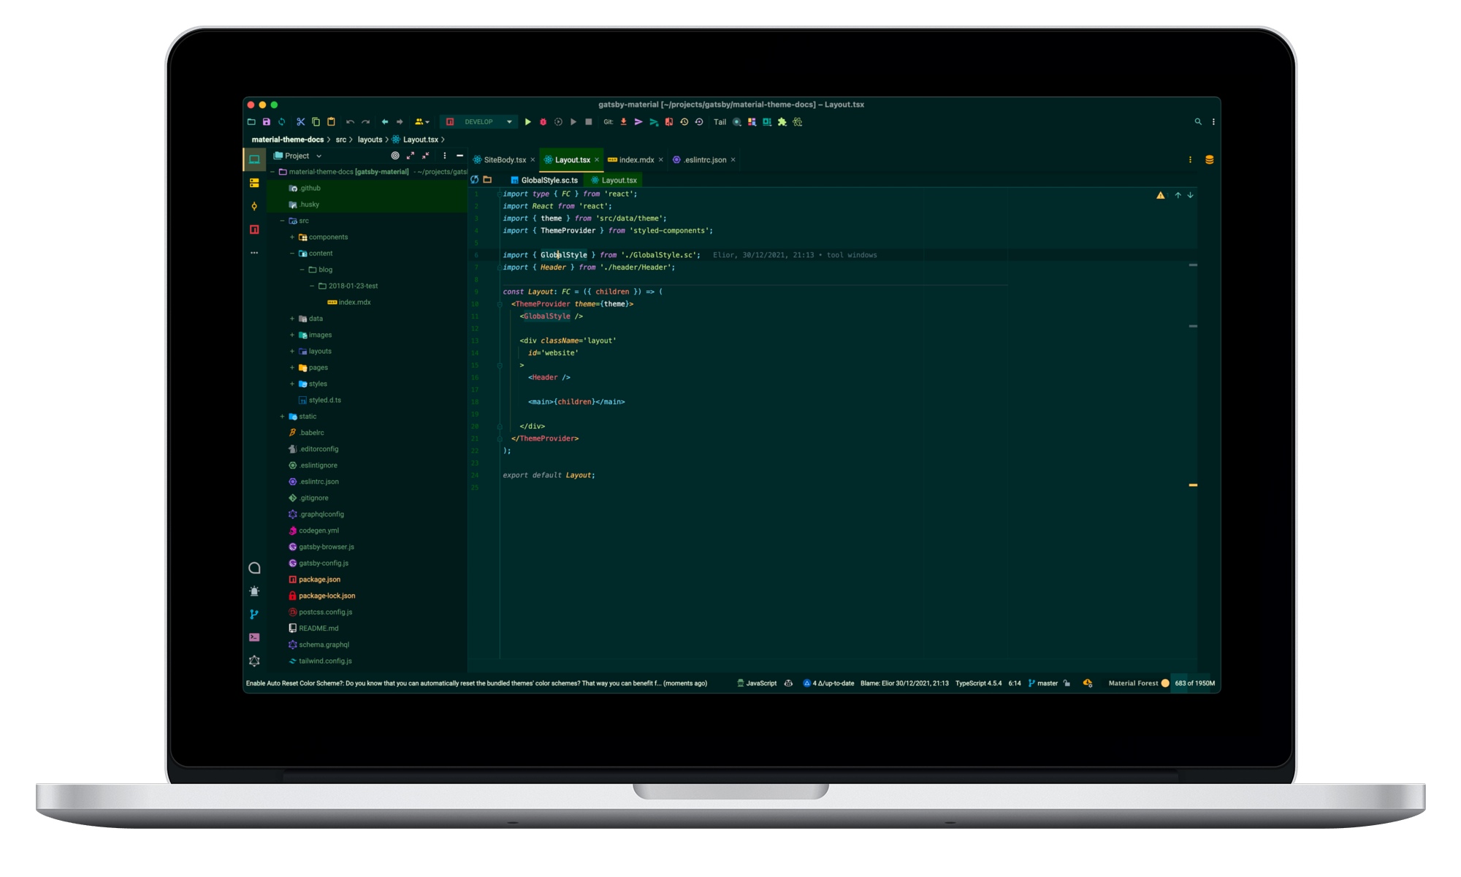The height and width of the screenshot is (877, 1461).
Task: Close the Layout.tsx editor tab
Action: [597, 160]
